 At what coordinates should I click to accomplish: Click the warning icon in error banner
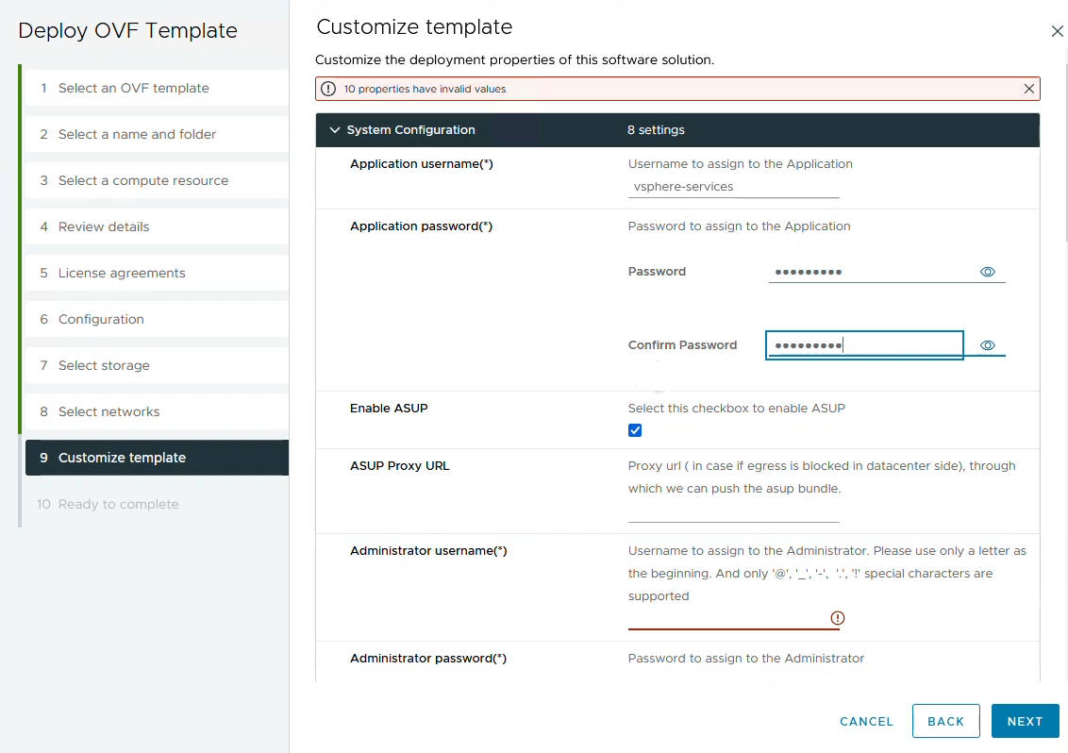click(x=328, y=89)
